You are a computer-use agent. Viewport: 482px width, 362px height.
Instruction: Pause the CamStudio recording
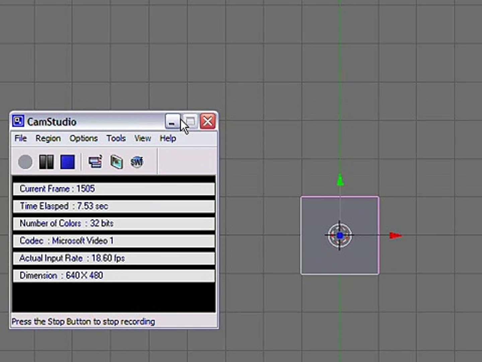[46, 162]
